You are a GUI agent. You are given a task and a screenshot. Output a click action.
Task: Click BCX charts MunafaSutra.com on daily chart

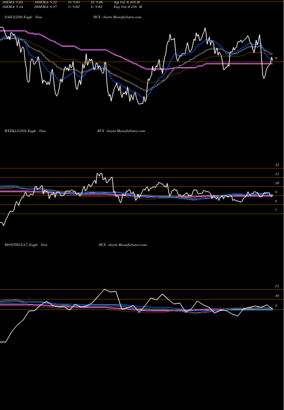point(117,17)
